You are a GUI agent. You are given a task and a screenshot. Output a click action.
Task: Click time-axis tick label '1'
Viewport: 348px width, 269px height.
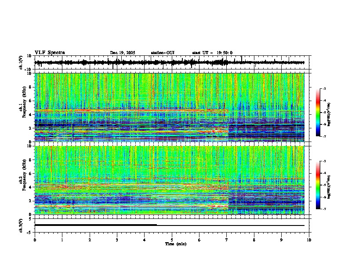tap(62, 240)
